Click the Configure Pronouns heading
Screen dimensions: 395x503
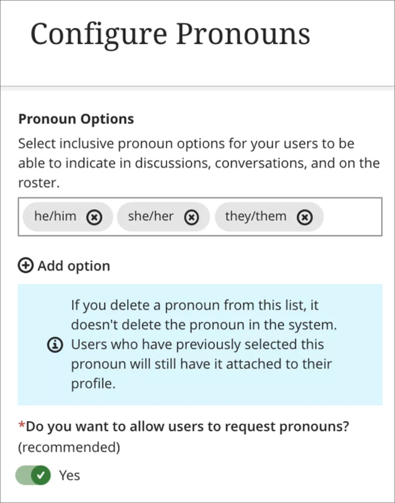[x=170, y=34]
